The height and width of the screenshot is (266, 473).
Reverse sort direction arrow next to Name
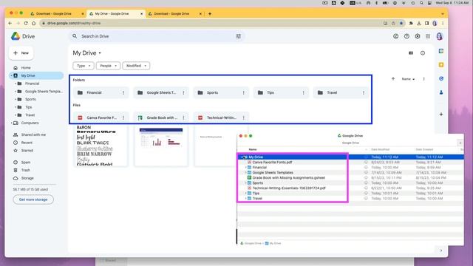click(x=393, y=79)
